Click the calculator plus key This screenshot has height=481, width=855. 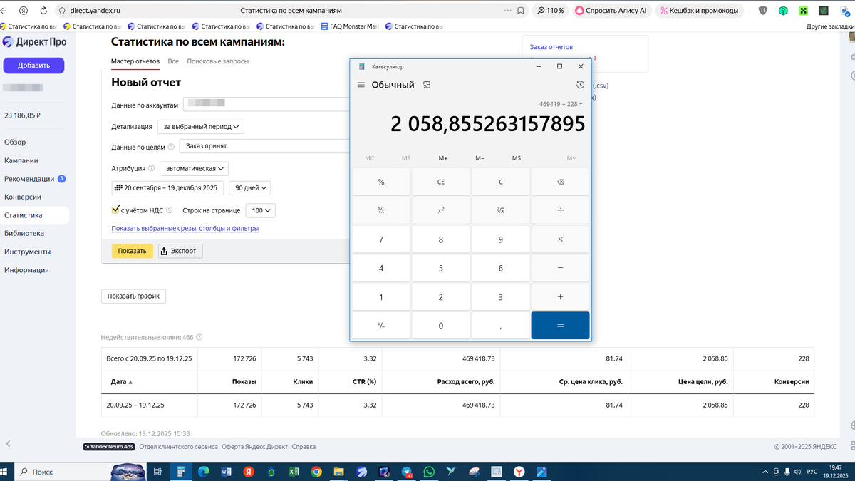(x=560, y=296)
